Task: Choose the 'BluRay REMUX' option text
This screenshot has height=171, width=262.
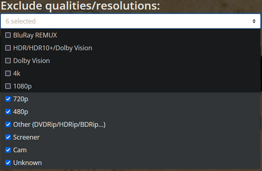Action: point(35,35)
